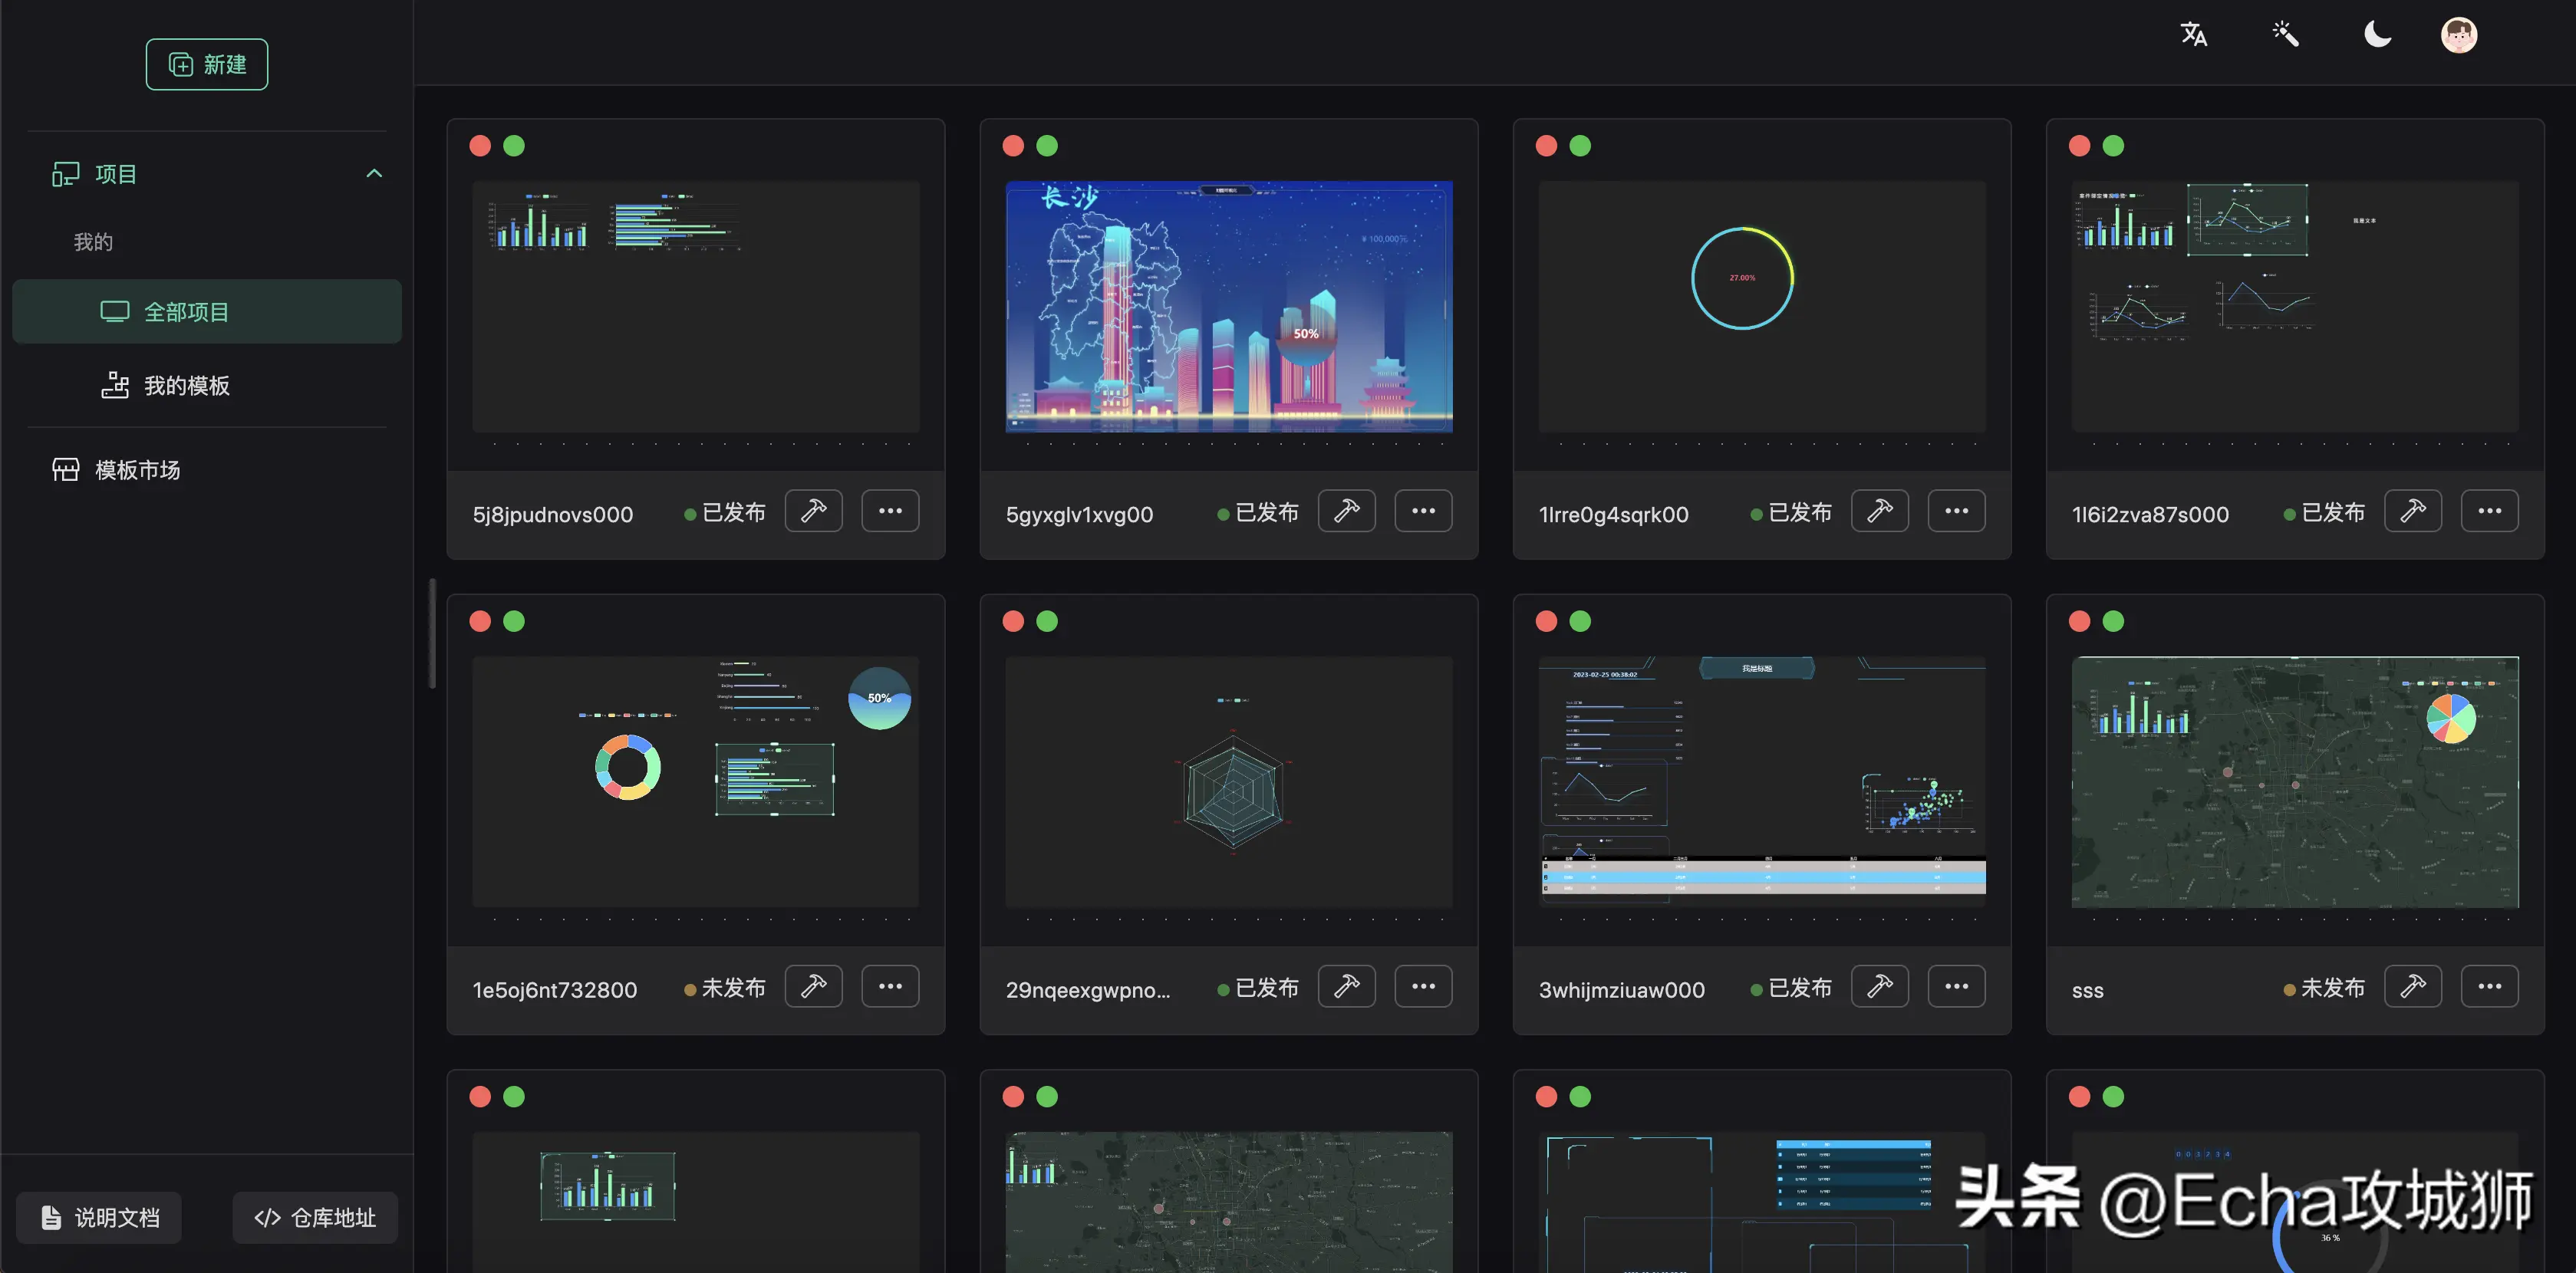
Task: Open the 说明文档 documentation button
Action: pos(99,1218)
